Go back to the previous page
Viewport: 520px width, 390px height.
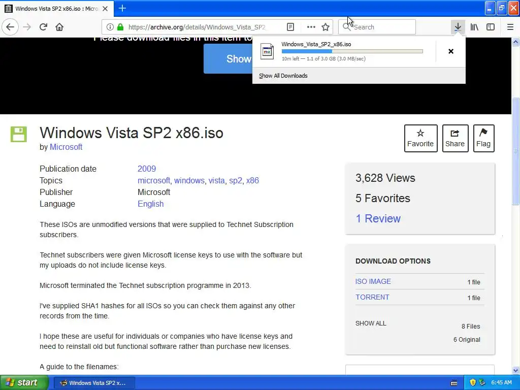[x=10, y=27]
